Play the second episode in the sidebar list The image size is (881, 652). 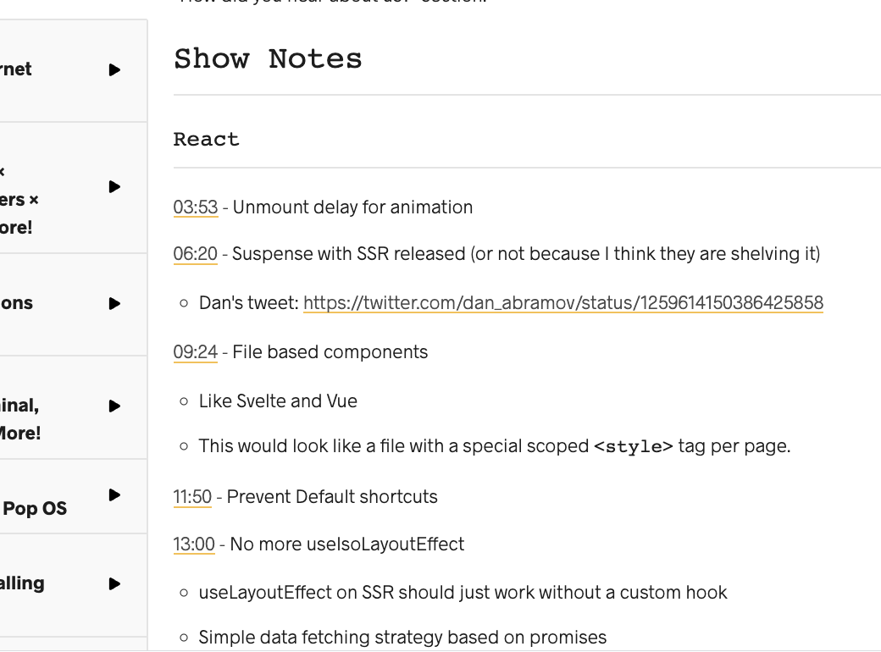click(114, 187)
